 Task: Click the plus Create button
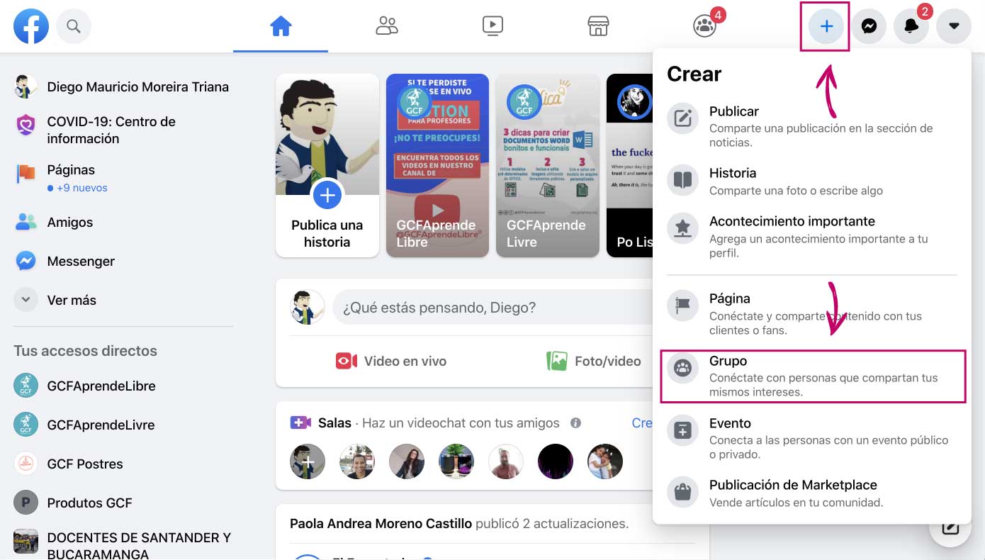(826, 27)
